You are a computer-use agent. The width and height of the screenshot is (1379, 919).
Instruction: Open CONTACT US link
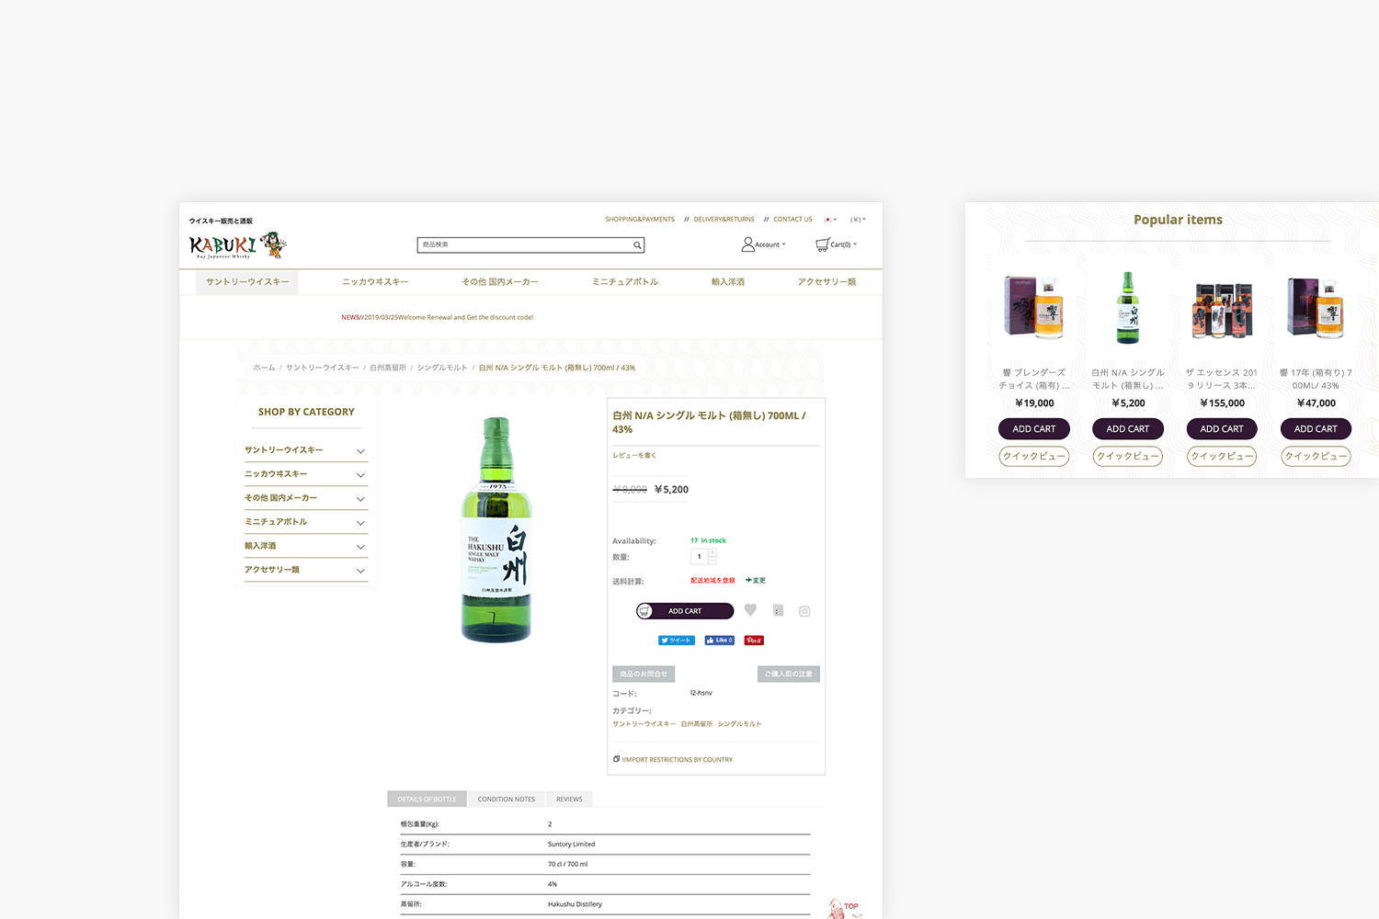point(792,220)
